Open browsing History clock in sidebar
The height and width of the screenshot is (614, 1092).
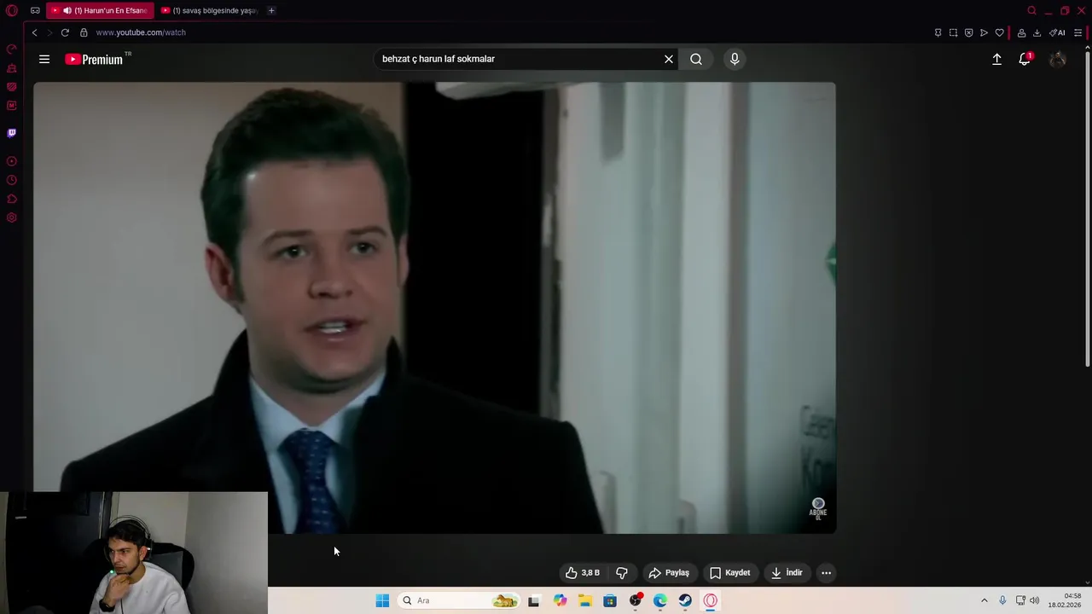(12, 180)
